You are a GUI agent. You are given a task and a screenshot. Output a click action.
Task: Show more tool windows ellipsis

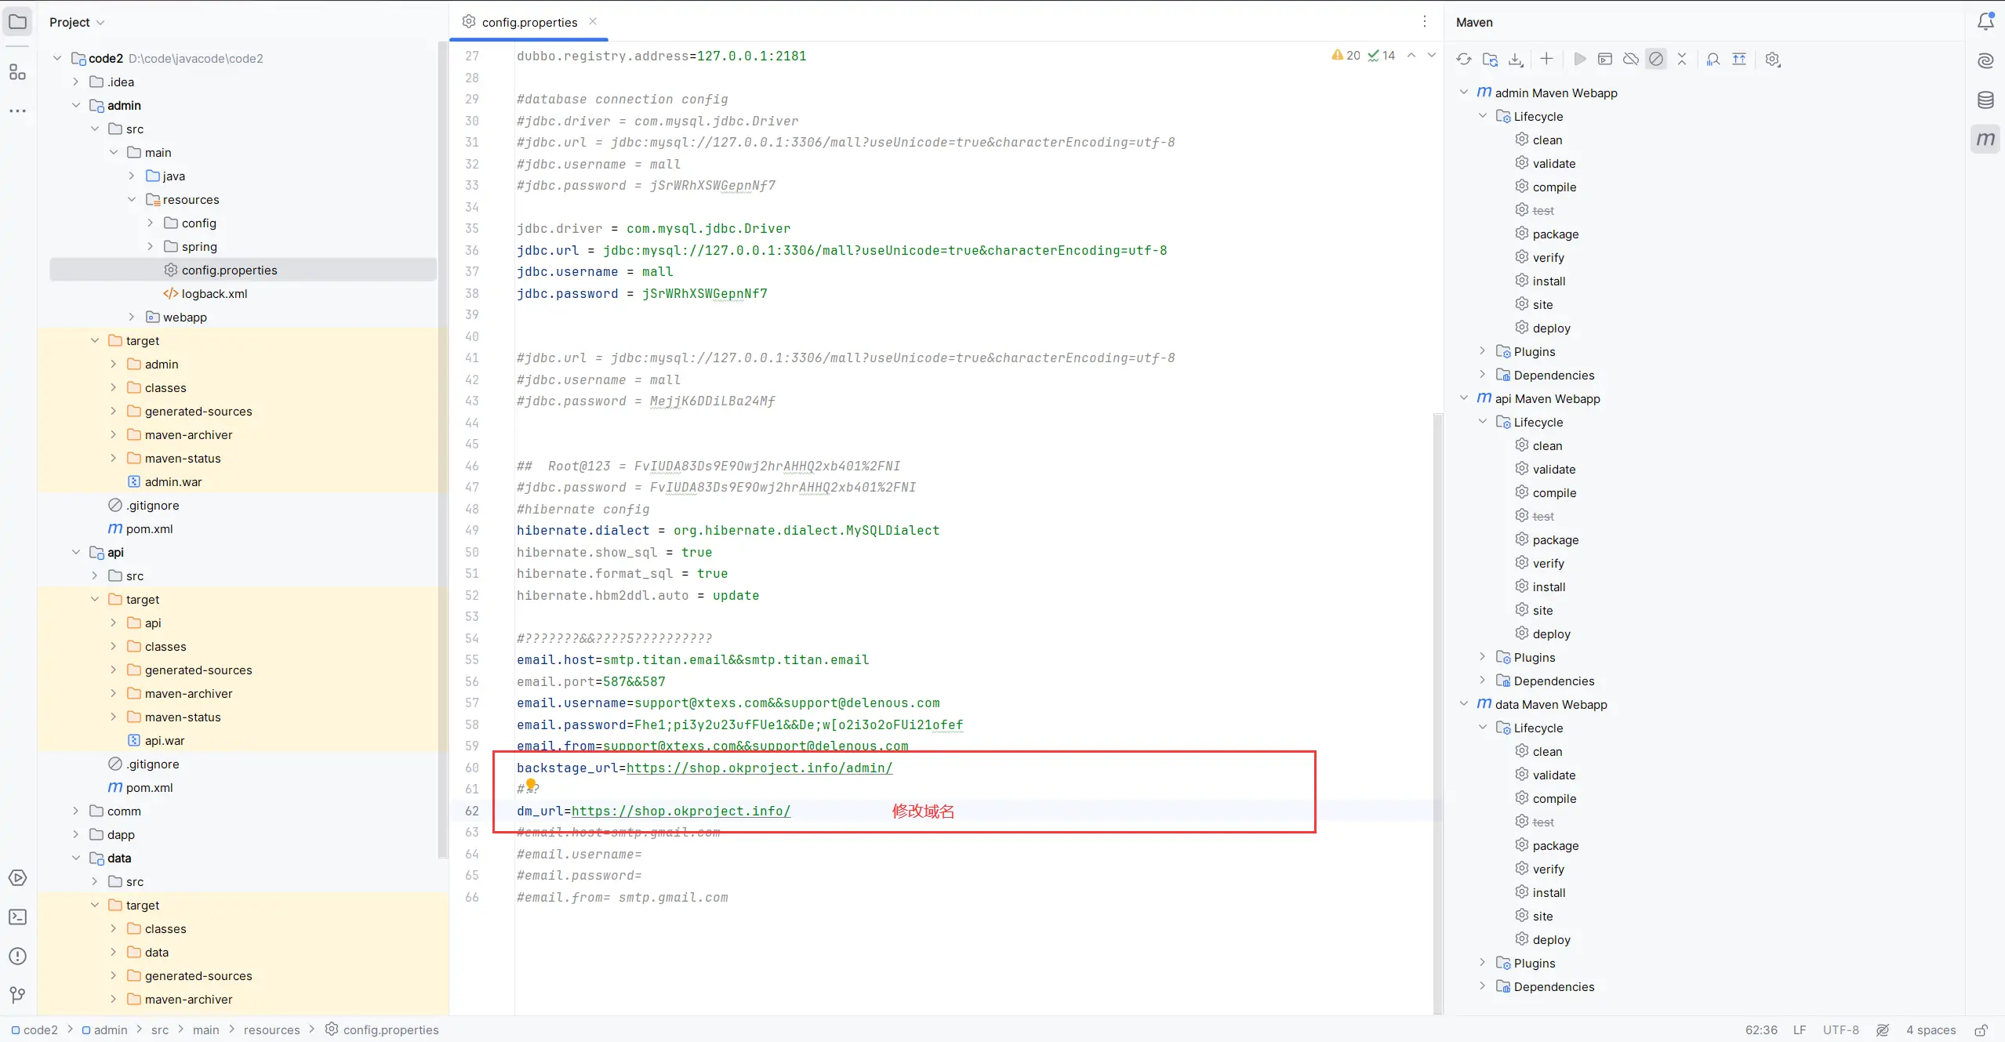(x=17, y=111)
